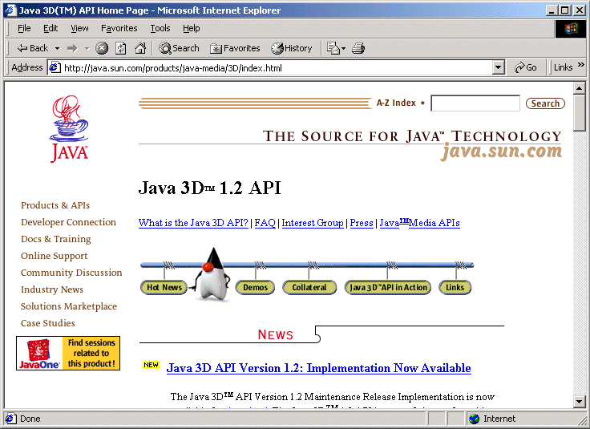Open the Java Media APIs link
The image size is (590, 429).
pyautogui.click(x=419, y=223)
